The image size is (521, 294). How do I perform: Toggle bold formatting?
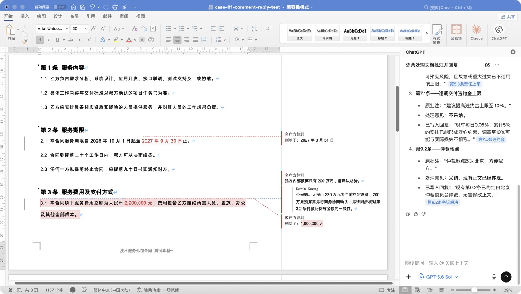pyautogui.click(x=39, y=40)
